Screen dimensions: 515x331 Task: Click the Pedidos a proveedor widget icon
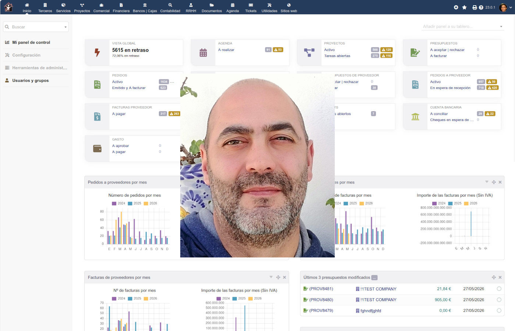click(415, 85)
